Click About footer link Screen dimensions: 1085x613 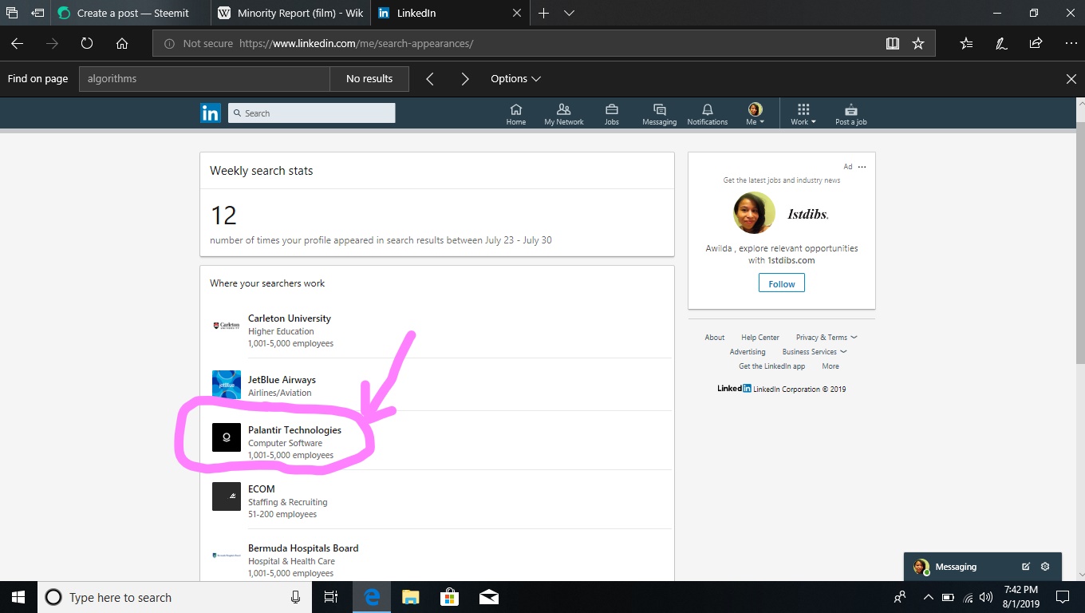715,338
